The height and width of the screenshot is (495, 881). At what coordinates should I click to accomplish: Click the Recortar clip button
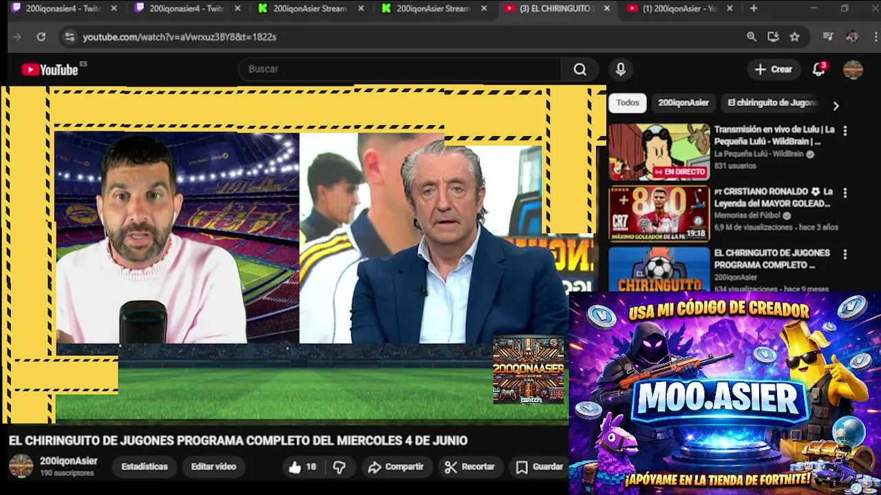470,467
